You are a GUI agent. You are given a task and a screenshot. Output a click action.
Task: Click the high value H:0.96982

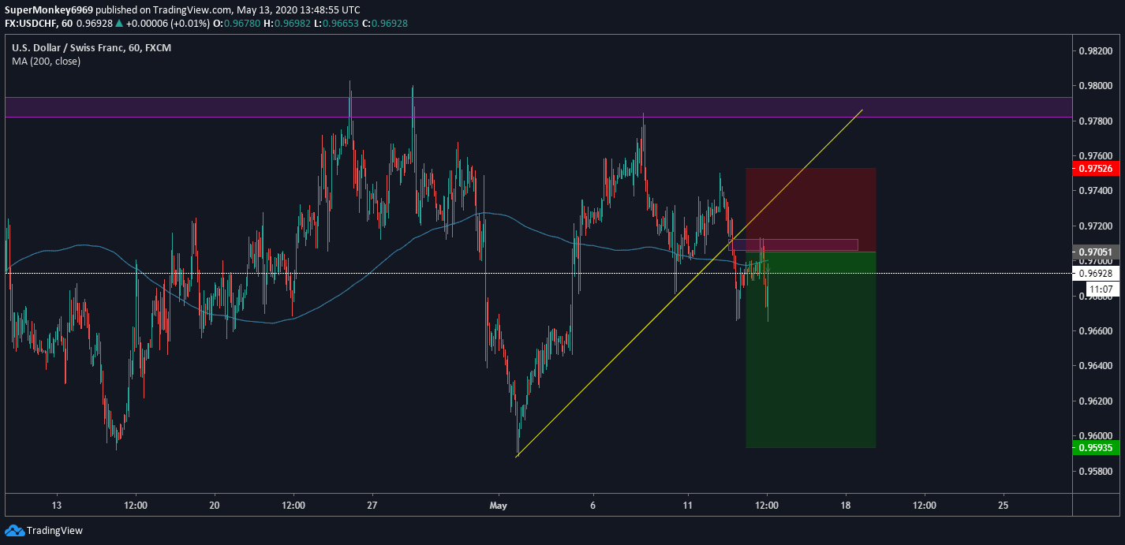click(289, 23)
